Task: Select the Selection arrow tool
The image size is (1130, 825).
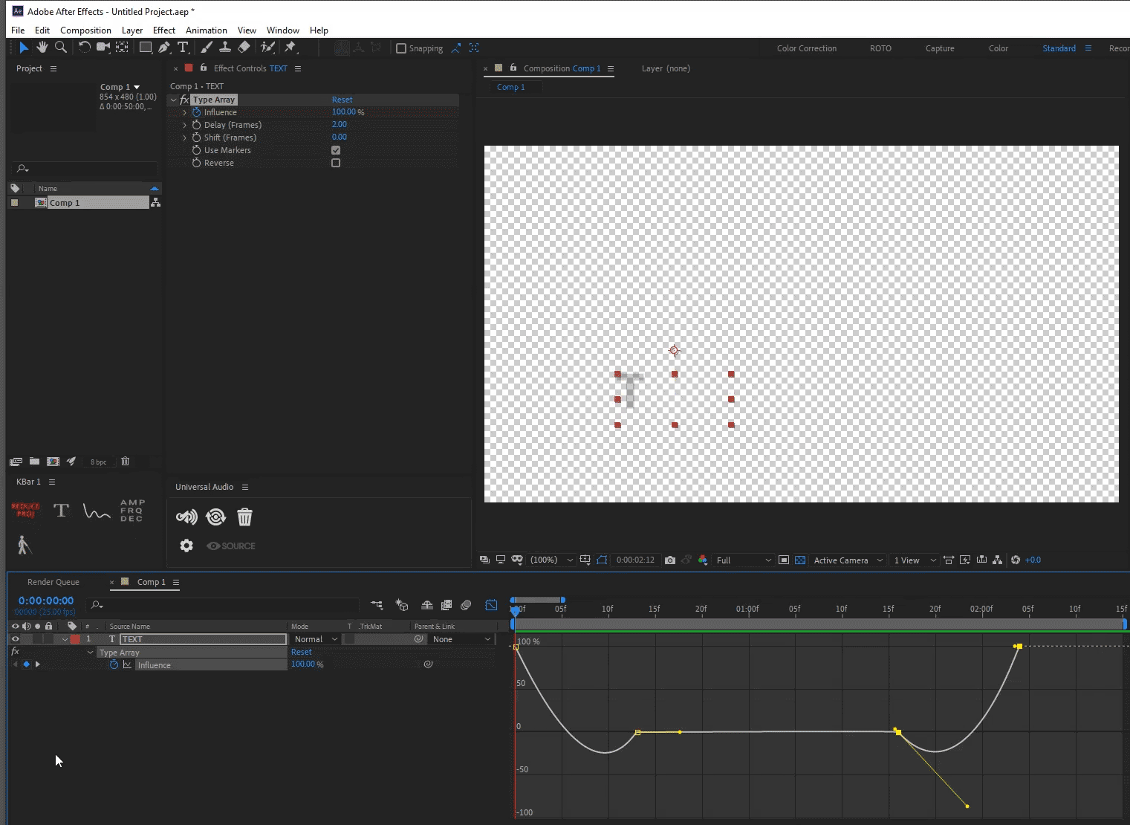Action: point(23,48)
